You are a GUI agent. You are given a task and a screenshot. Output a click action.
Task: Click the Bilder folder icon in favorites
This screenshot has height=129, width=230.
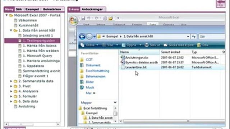[82, 82]
